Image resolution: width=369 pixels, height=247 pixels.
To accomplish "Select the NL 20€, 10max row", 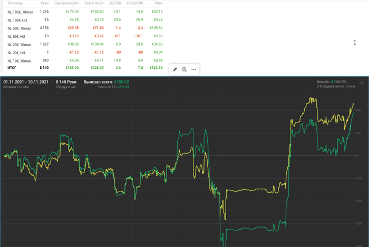I will click(85, 44).
